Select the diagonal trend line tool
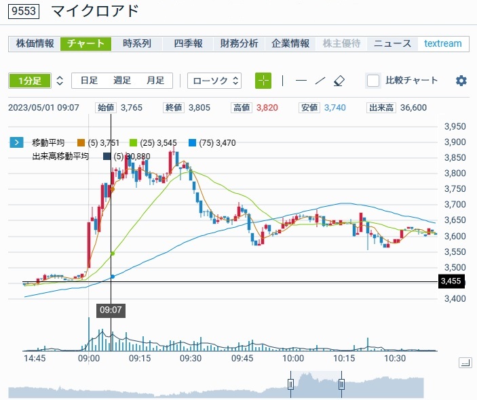Image resolution: width=477 pixels, height=400 pixels. tap(320, 81)
